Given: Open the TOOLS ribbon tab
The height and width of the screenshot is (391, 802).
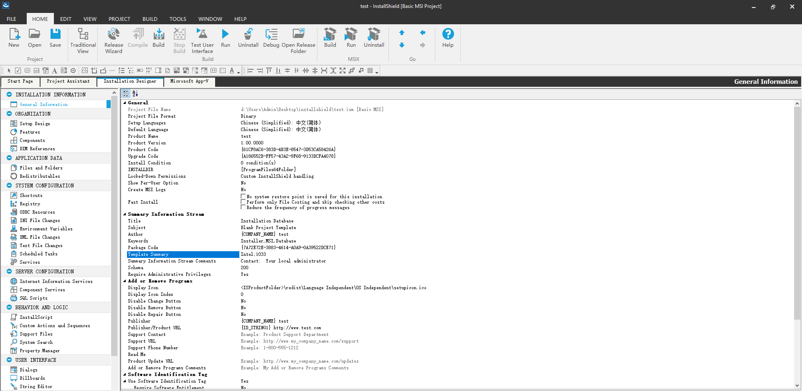Looking at the screenshot, I should point(178,19).
